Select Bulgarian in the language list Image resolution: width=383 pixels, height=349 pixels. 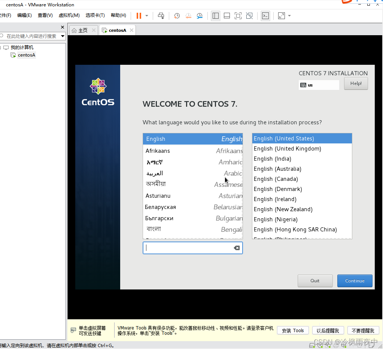pos(193,218)
